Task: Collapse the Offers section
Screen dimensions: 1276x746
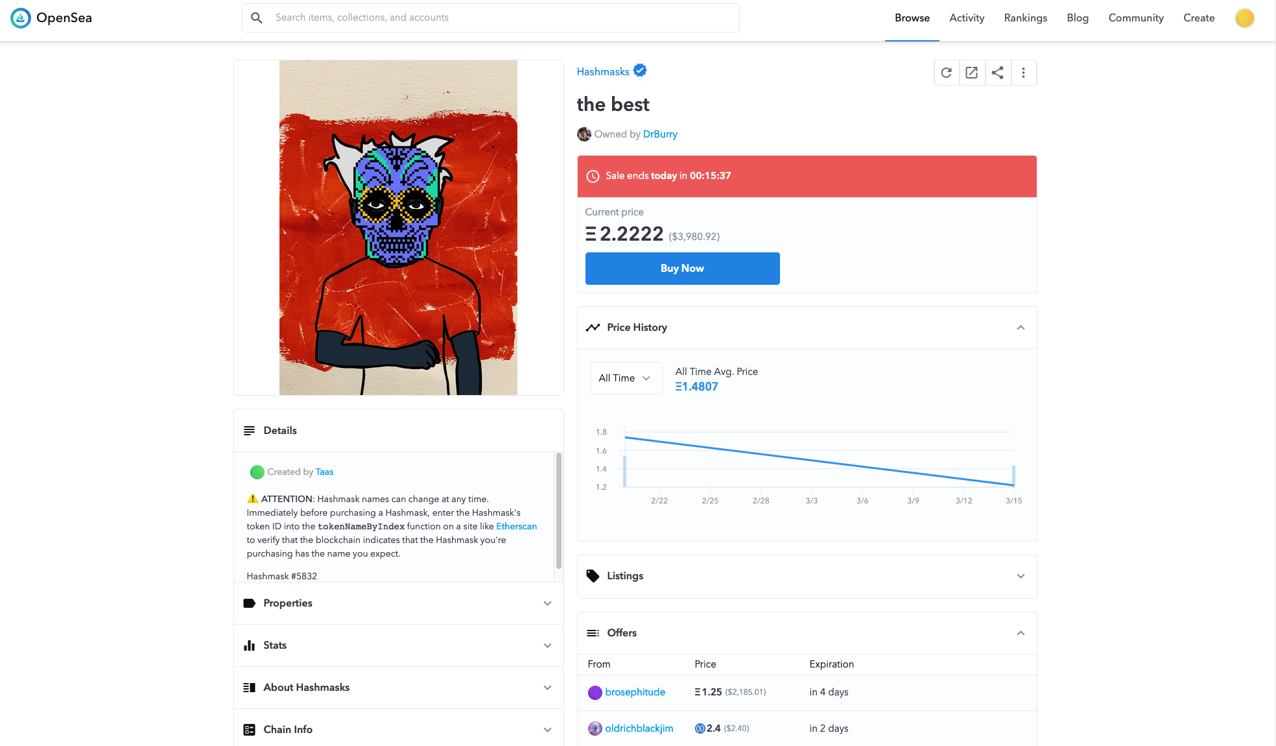Action: 1021,632
